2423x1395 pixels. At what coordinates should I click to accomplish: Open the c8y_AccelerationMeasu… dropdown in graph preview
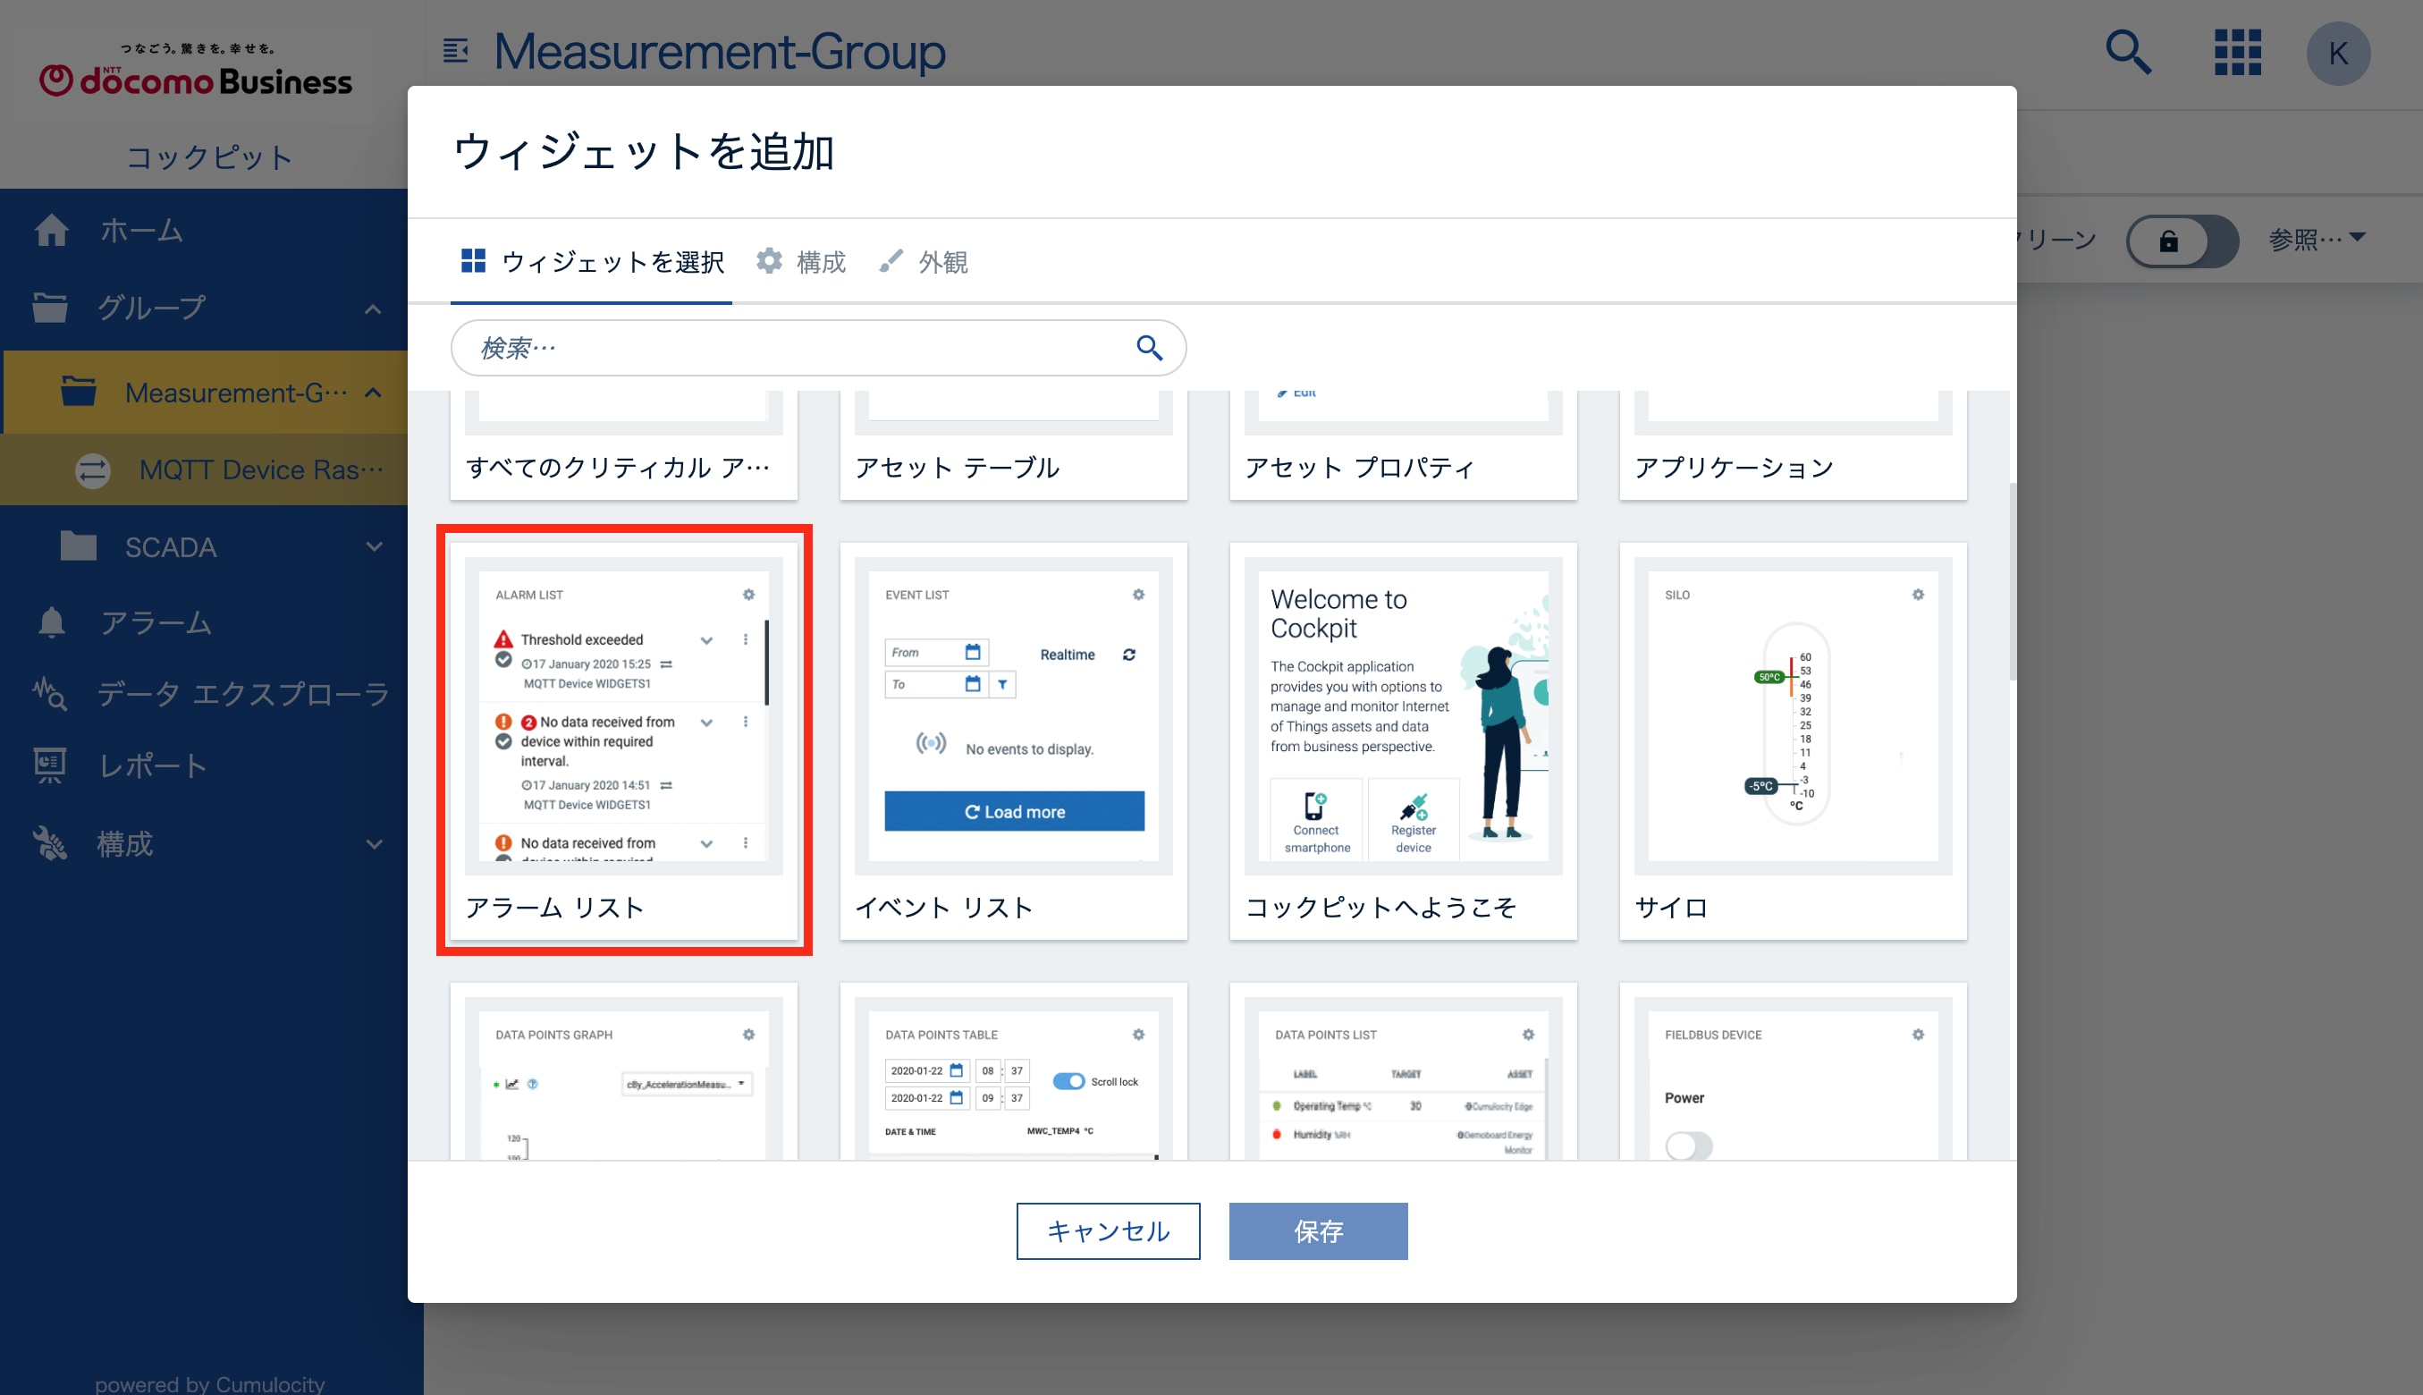(687, 1084)
